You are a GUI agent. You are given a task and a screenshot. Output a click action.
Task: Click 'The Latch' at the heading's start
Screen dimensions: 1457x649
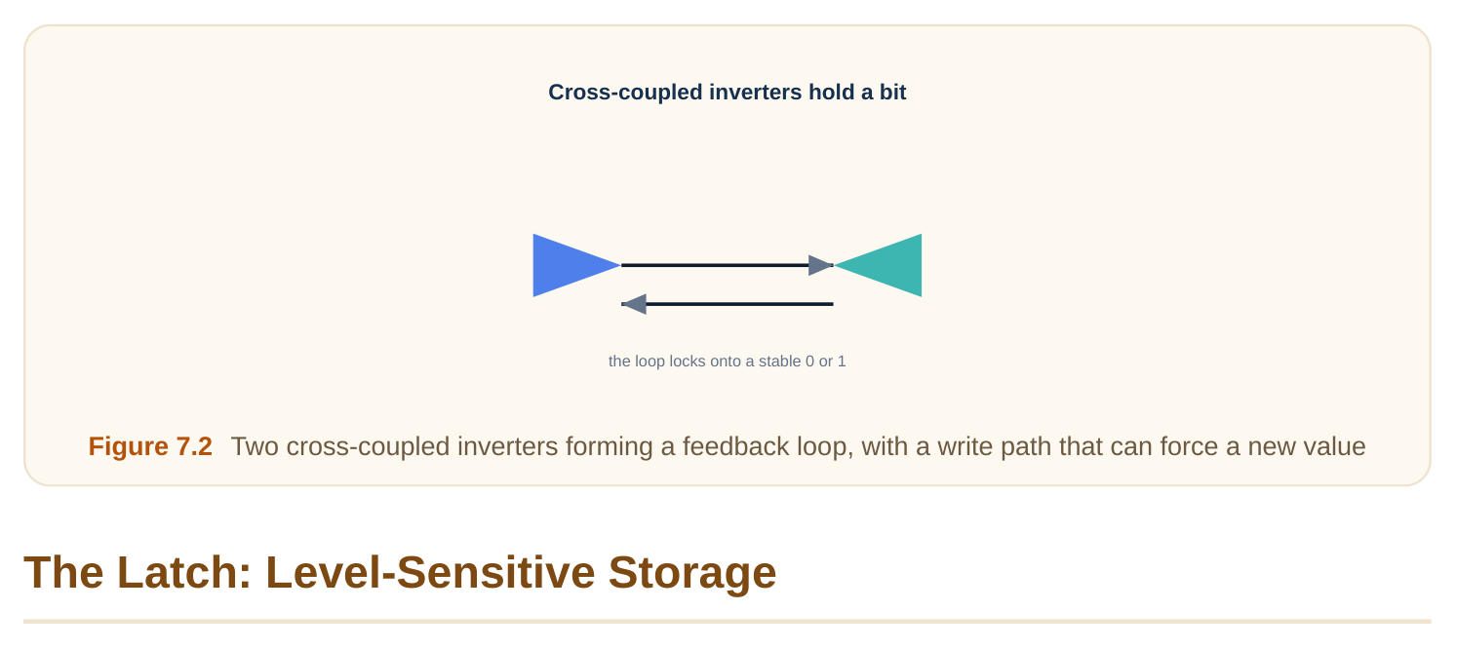[x=138, y=572]
